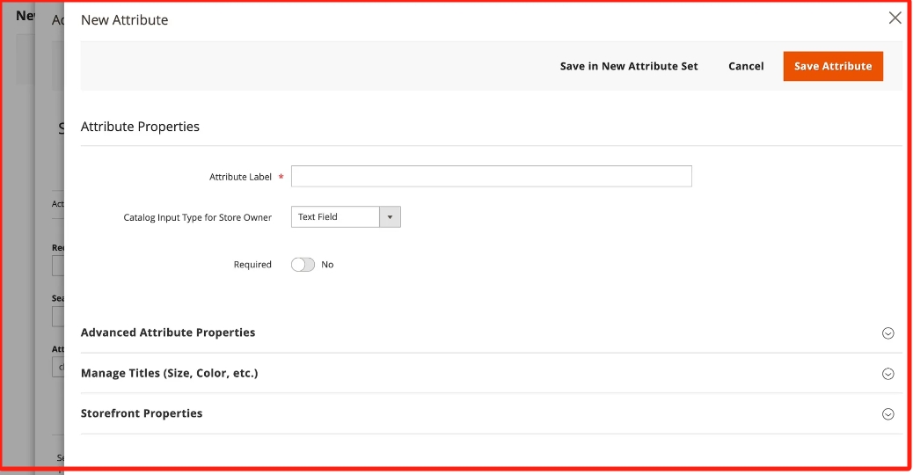The height and width of the screenshot is (475, 913).
Task: Close the New Attribute dialog with X
Action: click(895, 18)
